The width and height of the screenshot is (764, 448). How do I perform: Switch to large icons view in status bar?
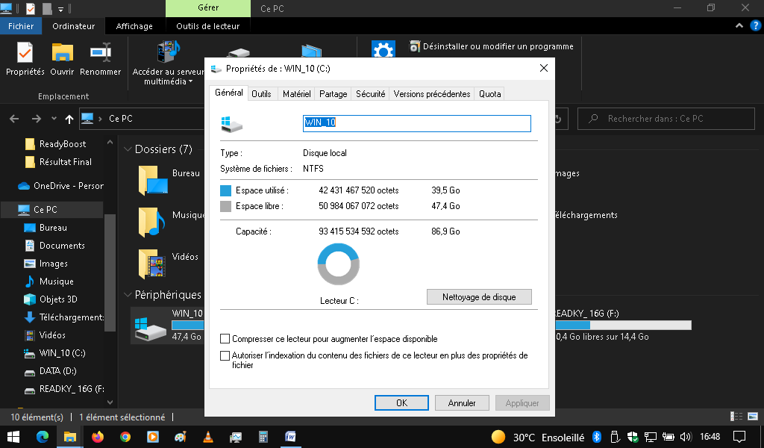point(753,417)
